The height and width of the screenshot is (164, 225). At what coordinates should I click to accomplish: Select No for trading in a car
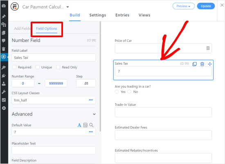click(129, 92)
